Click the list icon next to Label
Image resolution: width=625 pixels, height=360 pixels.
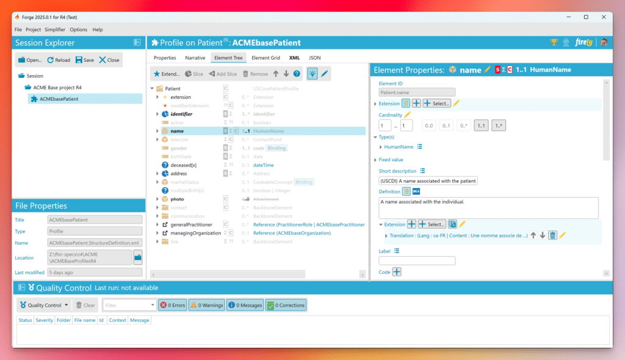(x=397, y=251)
